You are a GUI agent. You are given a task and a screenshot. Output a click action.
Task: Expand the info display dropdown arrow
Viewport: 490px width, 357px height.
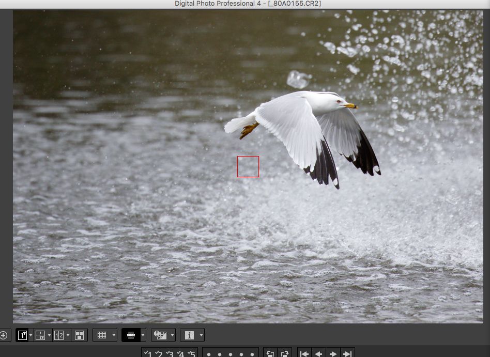tap(201, 335)
